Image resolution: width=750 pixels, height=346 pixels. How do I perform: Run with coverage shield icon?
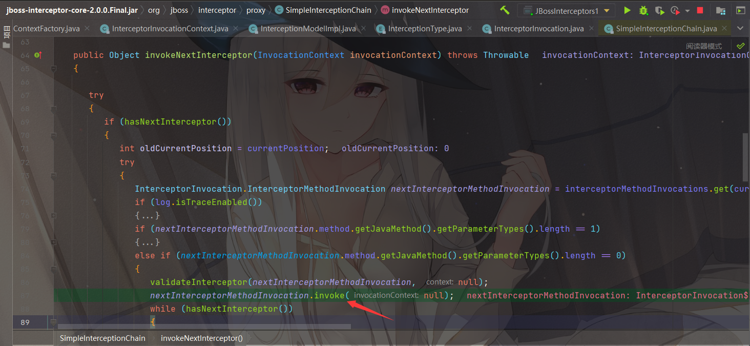coord(659,10)
